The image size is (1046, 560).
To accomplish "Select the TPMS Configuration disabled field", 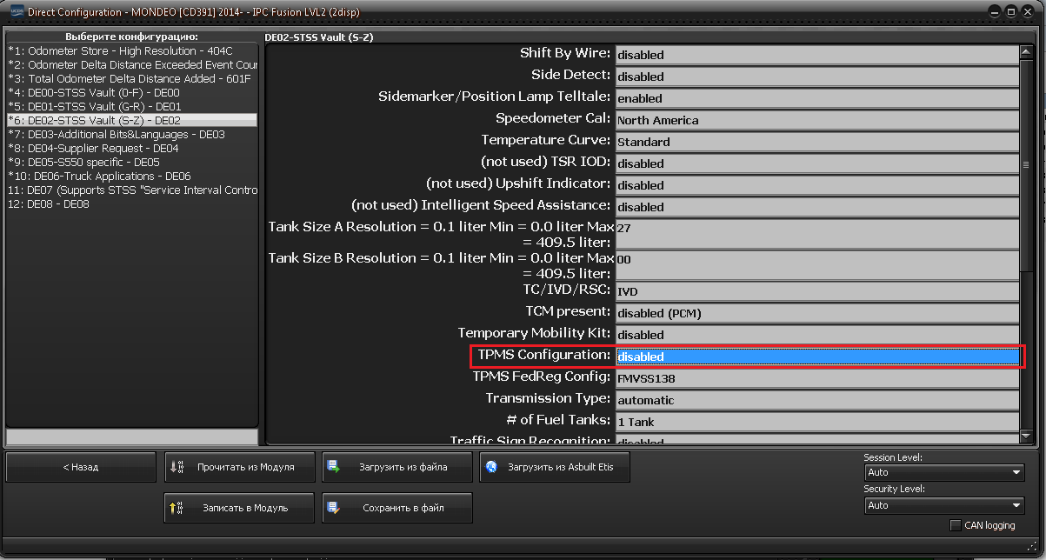I will point(816,357).
